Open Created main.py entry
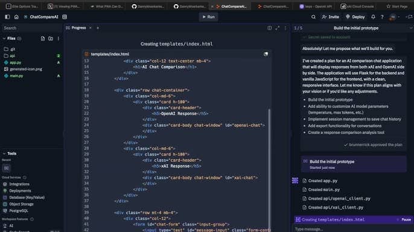 [x=323, y=189]
